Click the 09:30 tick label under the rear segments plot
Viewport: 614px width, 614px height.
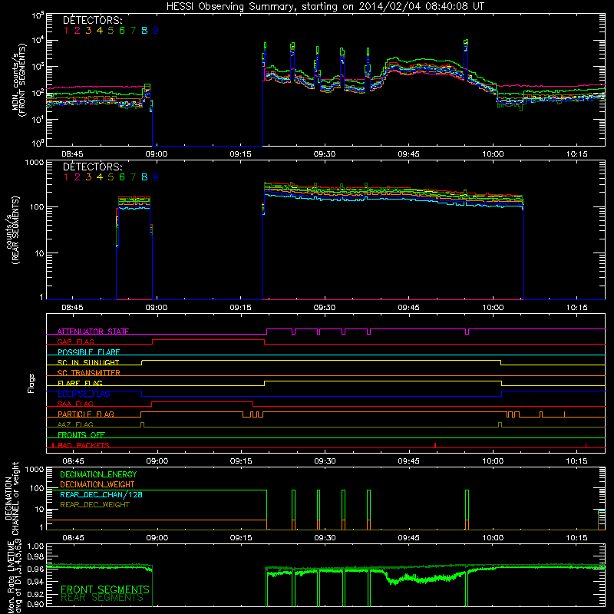(325, 308)
